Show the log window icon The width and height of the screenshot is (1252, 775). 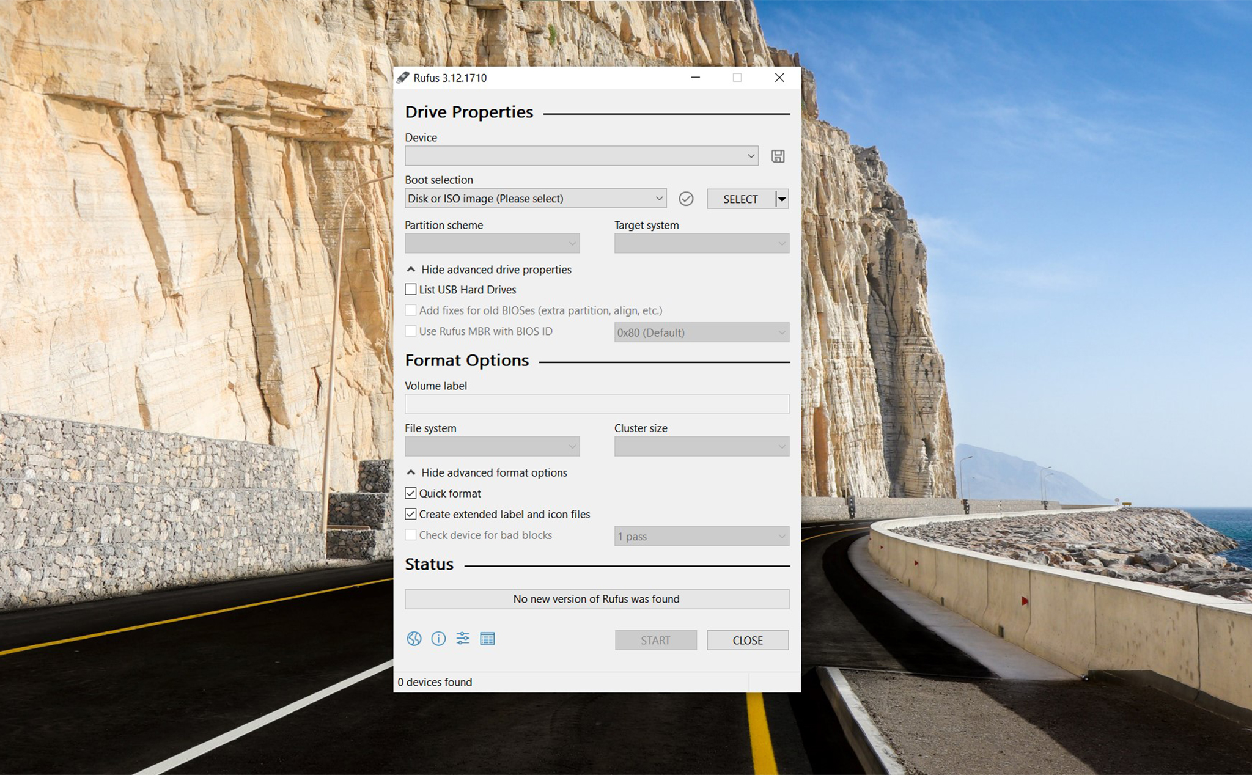point(487,639)
